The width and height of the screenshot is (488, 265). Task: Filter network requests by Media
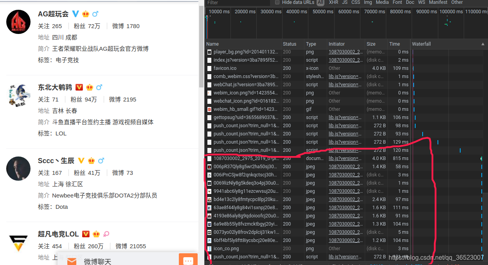(382, 2)
